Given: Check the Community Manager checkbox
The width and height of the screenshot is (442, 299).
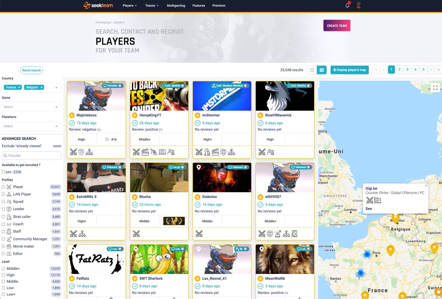Looking at the screenshot, I should (x=3, y=239).
